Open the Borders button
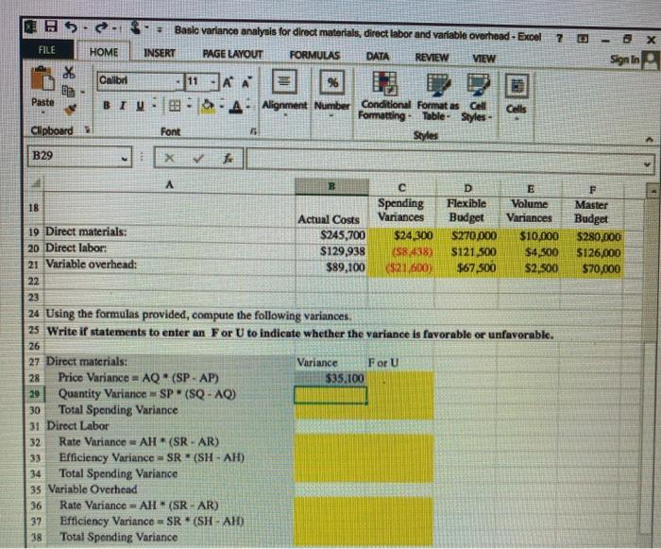The width and height of the screenshot is (661, 549). (175, 106)
